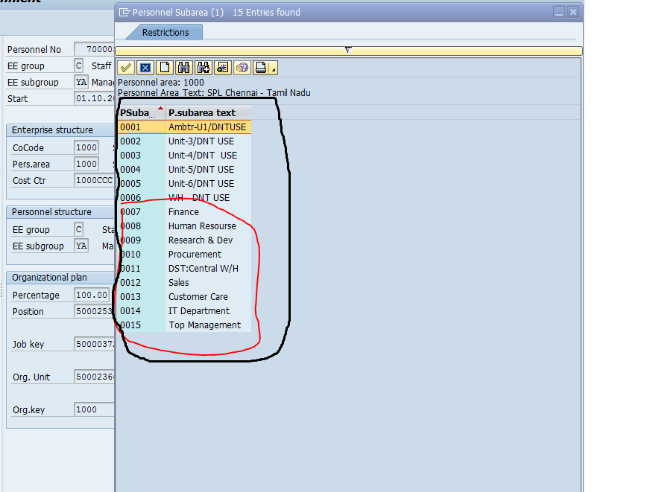Sort by the PSuba column header
Image resolution: width=656 pixels, height=492 pixels.
140,113
